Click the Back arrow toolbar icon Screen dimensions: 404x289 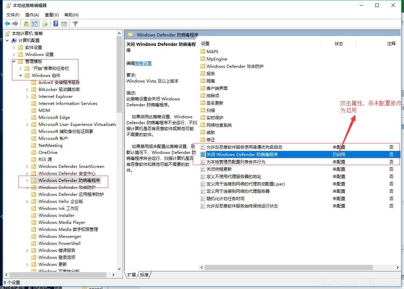(x=7, y=24)
